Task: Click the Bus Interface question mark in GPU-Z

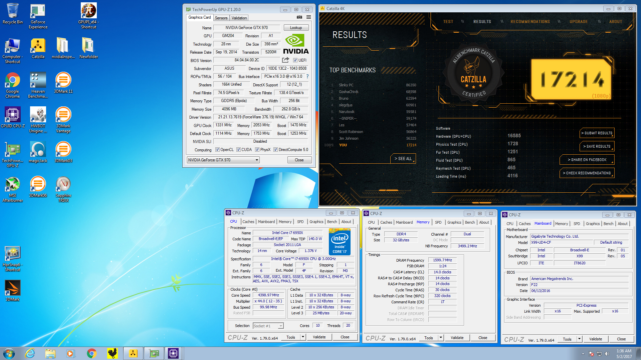Action: [x=307, y=76]
